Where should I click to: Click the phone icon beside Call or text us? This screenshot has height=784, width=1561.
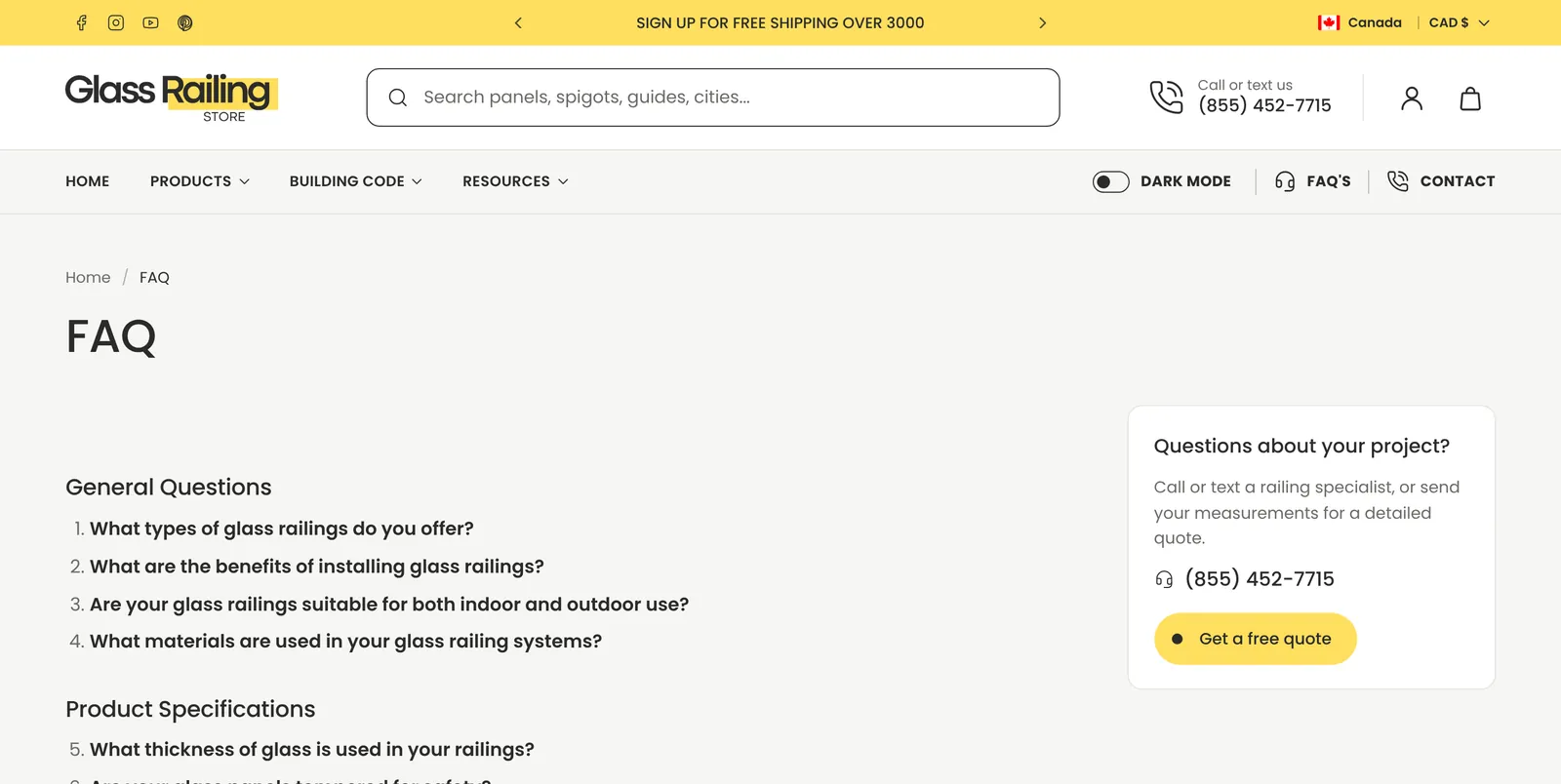tap(1166, 97)
